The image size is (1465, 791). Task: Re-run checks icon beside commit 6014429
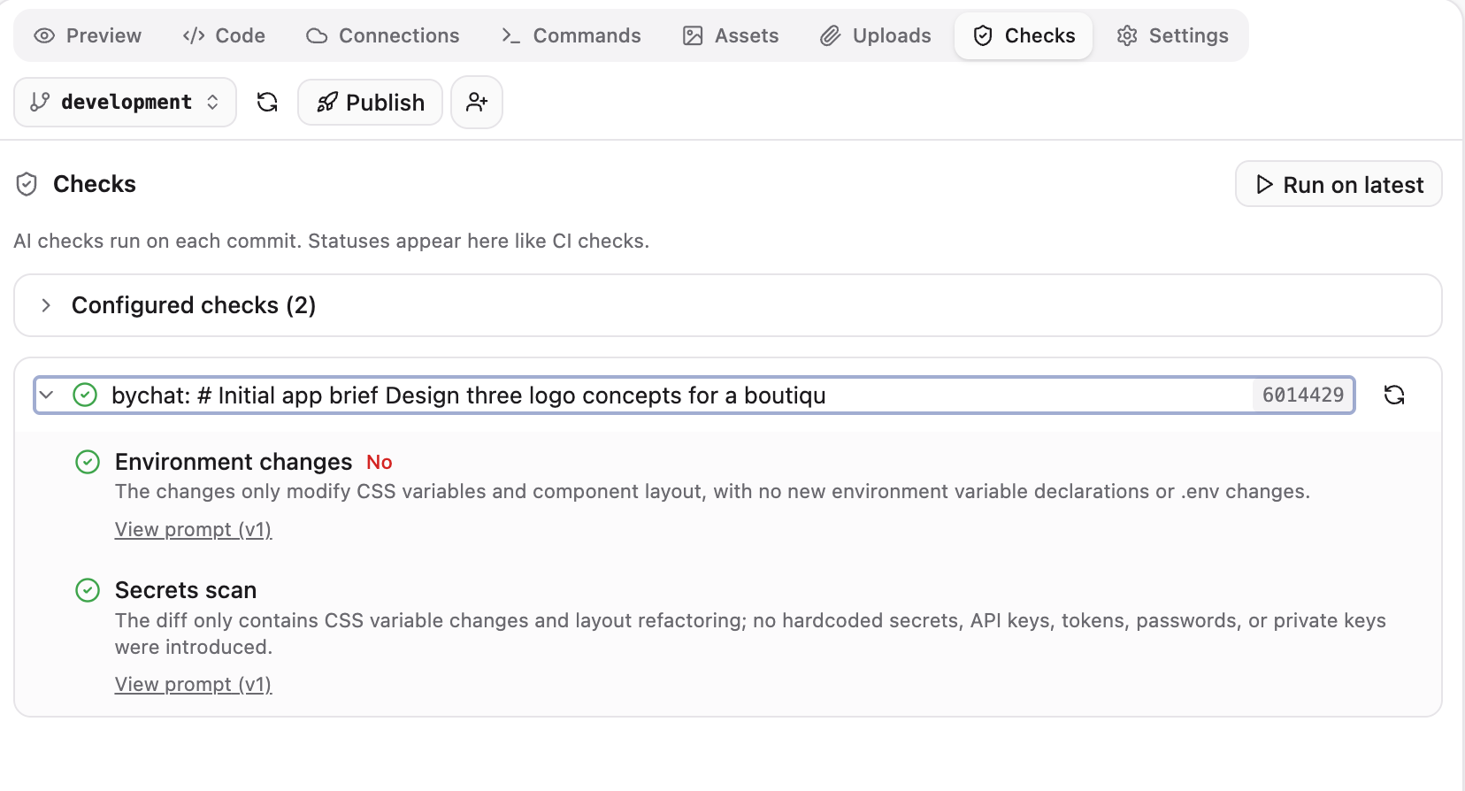(1394, 395)
